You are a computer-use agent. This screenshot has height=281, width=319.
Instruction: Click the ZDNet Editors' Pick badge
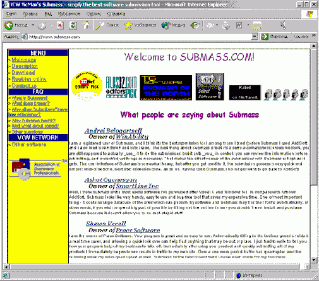(87, 85)
